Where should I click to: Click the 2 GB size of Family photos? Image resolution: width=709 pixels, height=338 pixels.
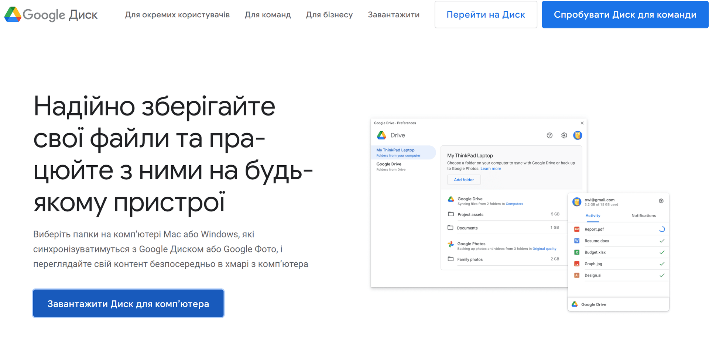click(x=555, y=259)
